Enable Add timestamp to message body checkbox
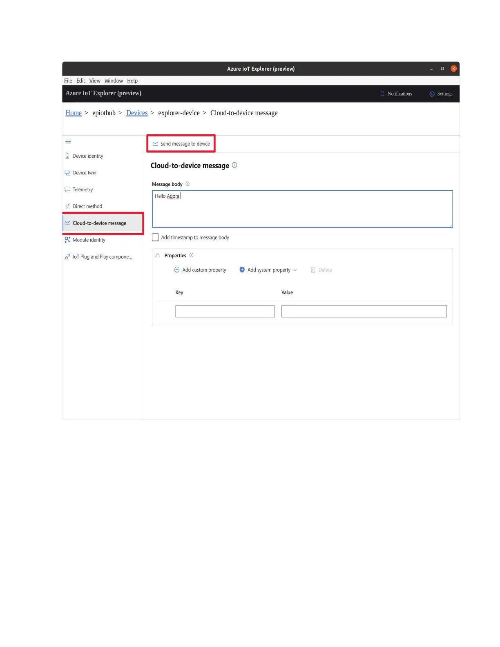Screen dimensions: 500x647 tap(155, 237)
